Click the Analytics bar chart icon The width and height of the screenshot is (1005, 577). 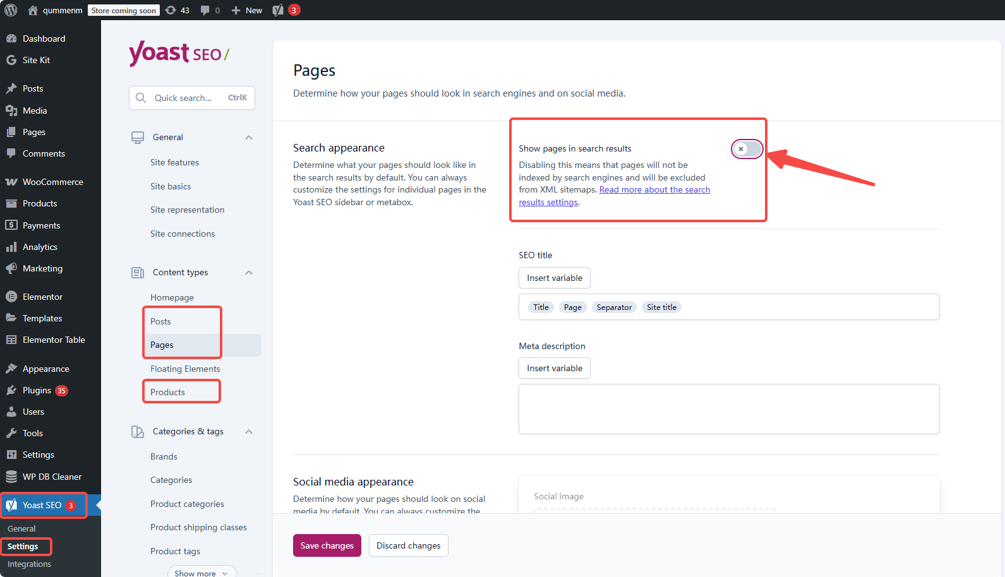coord(11,247)
